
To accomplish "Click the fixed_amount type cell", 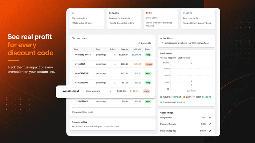I will [93, 91].
